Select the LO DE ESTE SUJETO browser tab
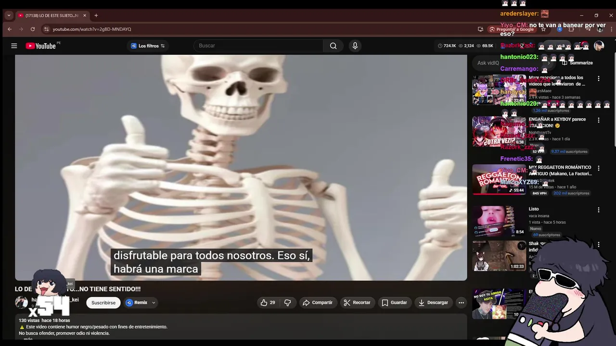This screenshot has height=346, width=616. coord(52,15)
